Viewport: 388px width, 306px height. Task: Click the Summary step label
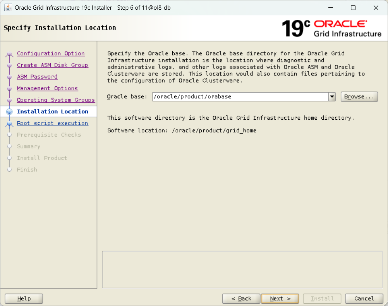(x=28, y=146)
